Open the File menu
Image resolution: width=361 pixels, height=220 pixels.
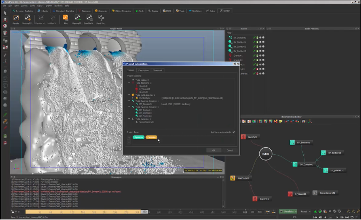(x=4, y=5)
